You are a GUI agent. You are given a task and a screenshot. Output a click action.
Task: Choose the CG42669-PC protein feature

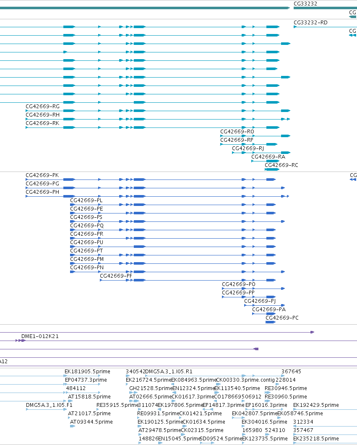282,317
